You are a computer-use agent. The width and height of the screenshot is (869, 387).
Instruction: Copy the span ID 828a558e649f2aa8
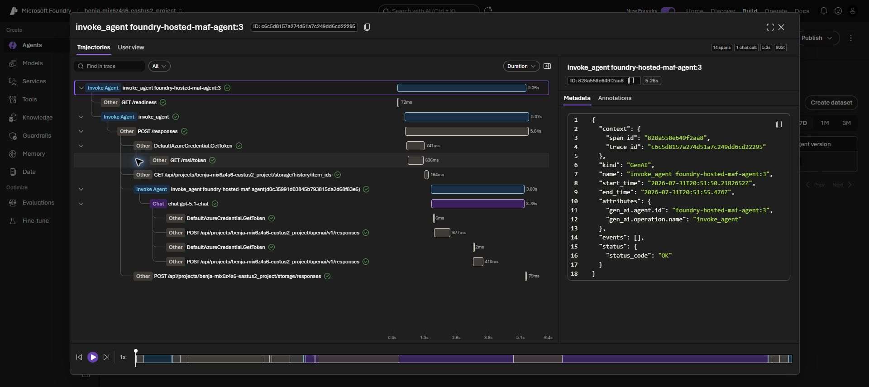point(631,81)
